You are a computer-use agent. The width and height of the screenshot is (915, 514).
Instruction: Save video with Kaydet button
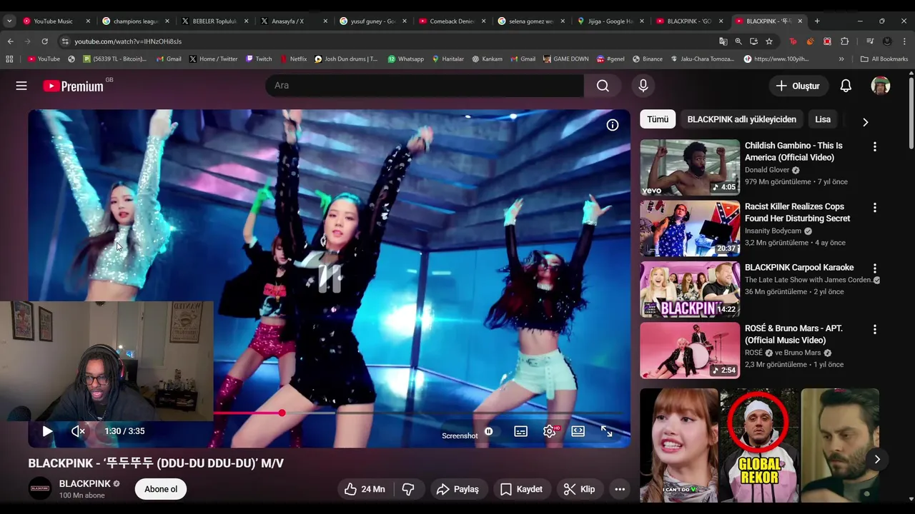click(521, 489)
